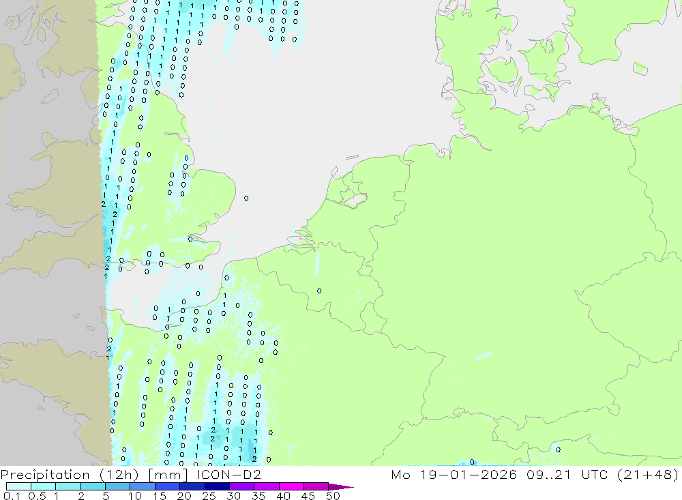
Task: Click the '0.1' legend scale label
Action: [x=12, y=496]
